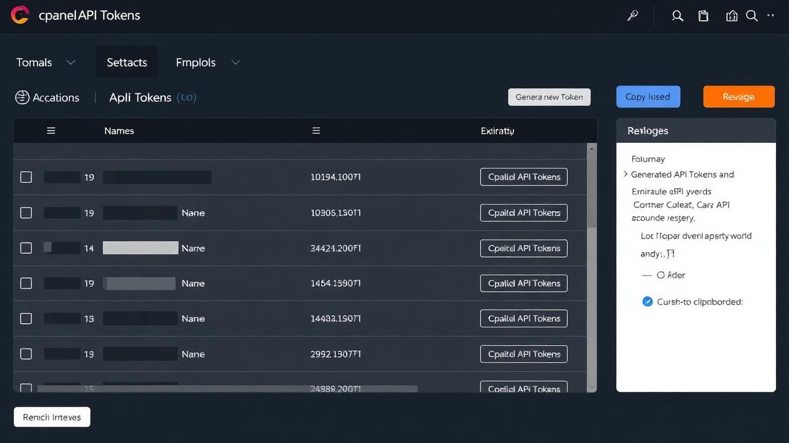Open the clipboard icon in top bar

point(703,16)
